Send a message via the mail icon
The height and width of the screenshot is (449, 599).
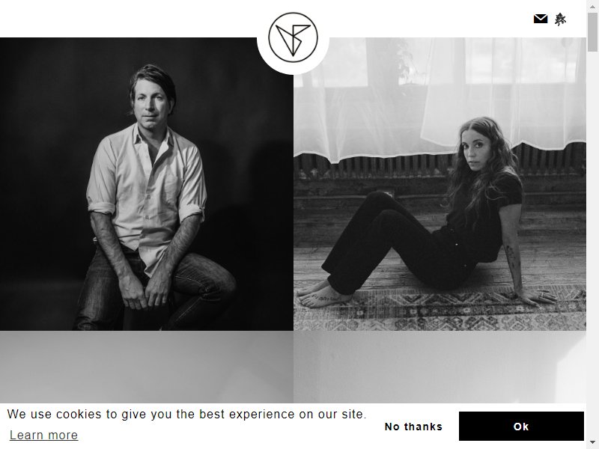(x=541, y=19)
